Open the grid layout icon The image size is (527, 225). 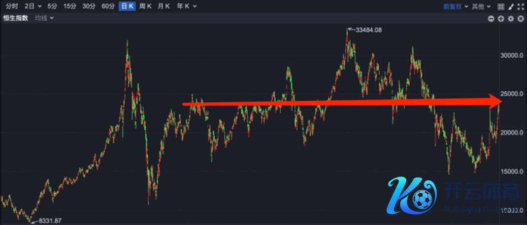501,6
